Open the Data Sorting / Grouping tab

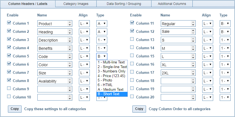(x=124, y=4)
